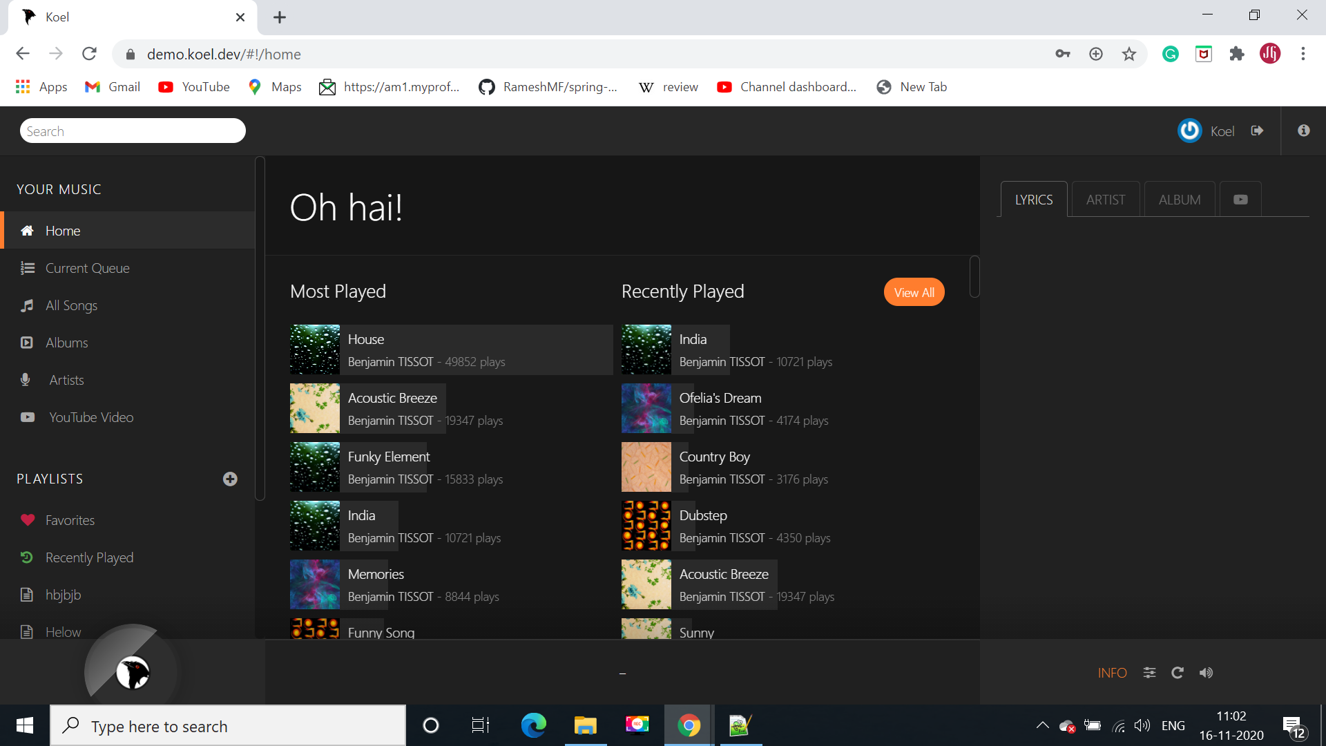Switch to the ARTIST tab
This screenshot has width=1326, height=746.
point(1105,200)
